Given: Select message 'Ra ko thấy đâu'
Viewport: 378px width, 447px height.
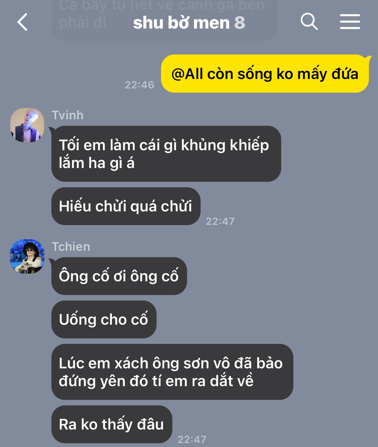Looking at the screenshot, I should pos(112,424).
